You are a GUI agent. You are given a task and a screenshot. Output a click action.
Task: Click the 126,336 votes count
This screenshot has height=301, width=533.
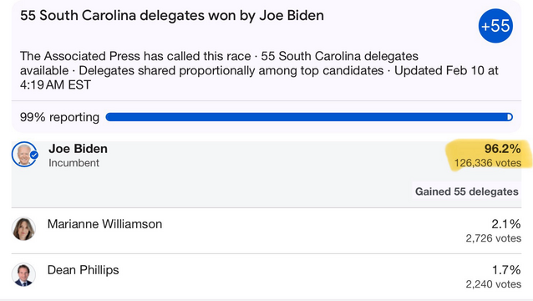pos(487,163)
